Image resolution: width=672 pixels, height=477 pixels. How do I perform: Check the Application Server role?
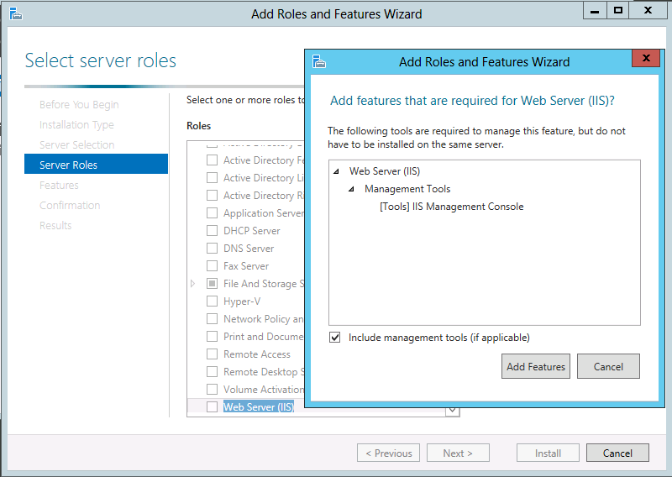tap(213, 213)
